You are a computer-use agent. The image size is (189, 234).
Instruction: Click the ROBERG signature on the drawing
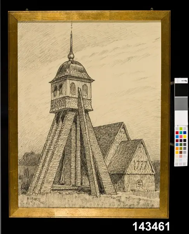click(33, 199)
